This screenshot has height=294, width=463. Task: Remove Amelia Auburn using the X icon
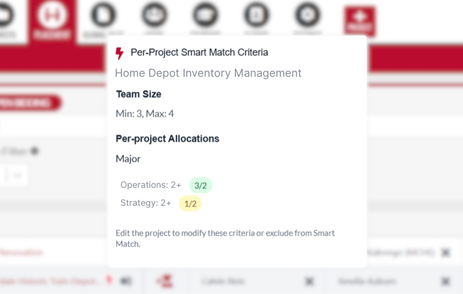(x=446, y=281)
